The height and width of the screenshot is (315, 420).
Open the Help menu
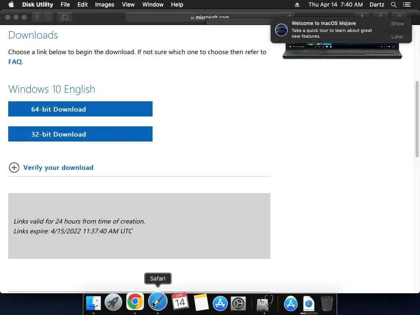pyautogui.click(x=177, y=5)
